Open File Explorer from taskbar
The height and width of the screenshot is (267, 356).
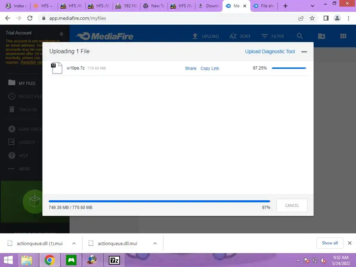(x=26, y=260)
